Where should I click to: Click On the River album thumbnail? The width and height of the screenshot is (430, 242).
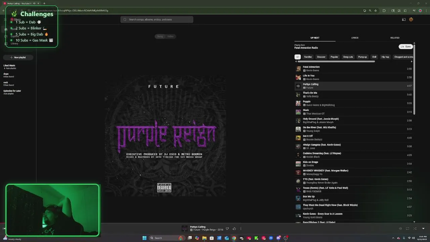point(298,129)
